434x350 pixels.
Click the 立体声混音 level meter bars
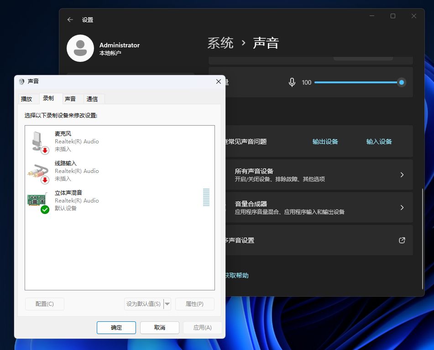coord(206,197)
